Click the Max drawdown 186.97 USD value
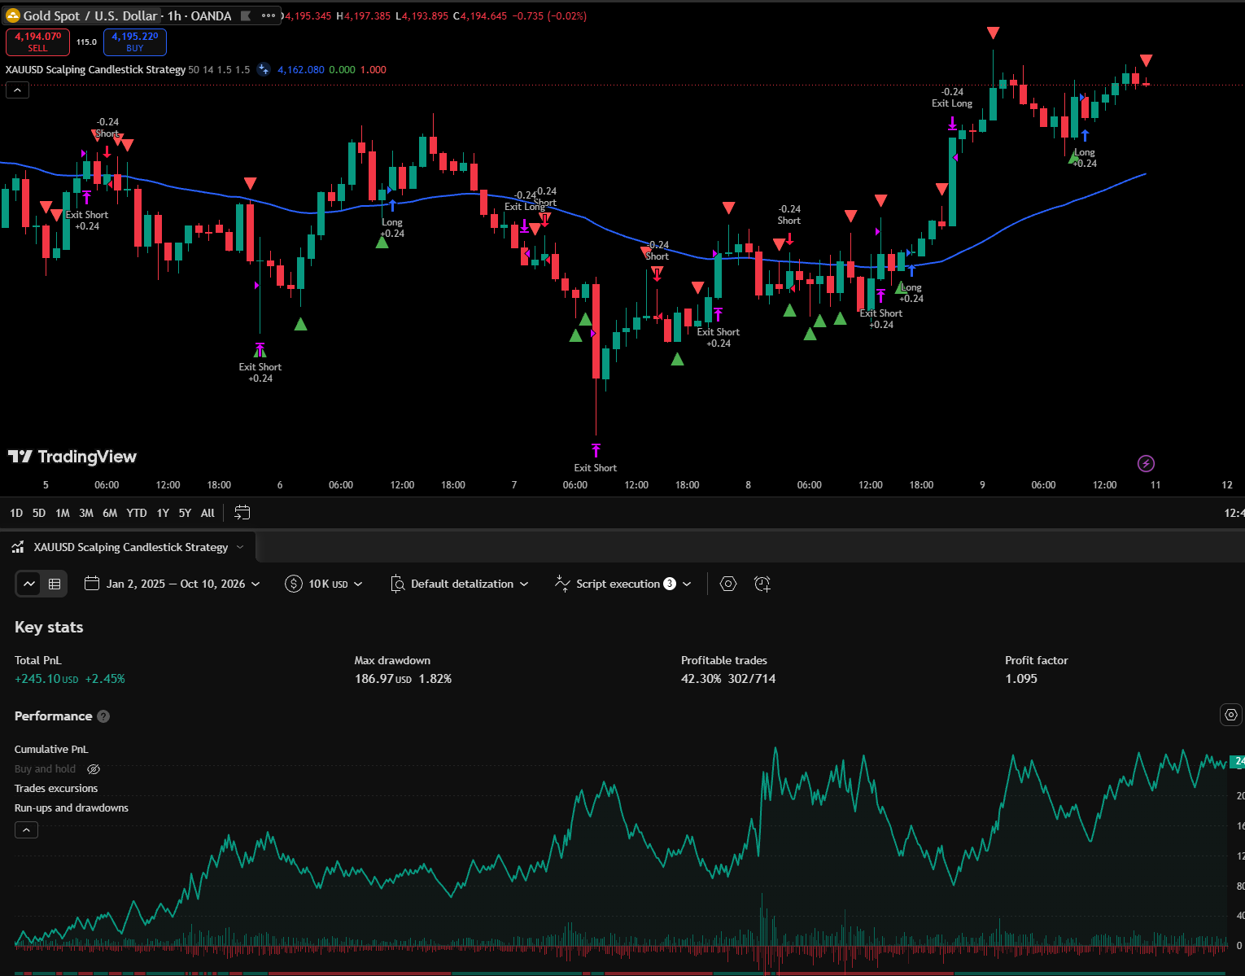Viewport: 1245px width, 976px height. (x=383, y=679)
